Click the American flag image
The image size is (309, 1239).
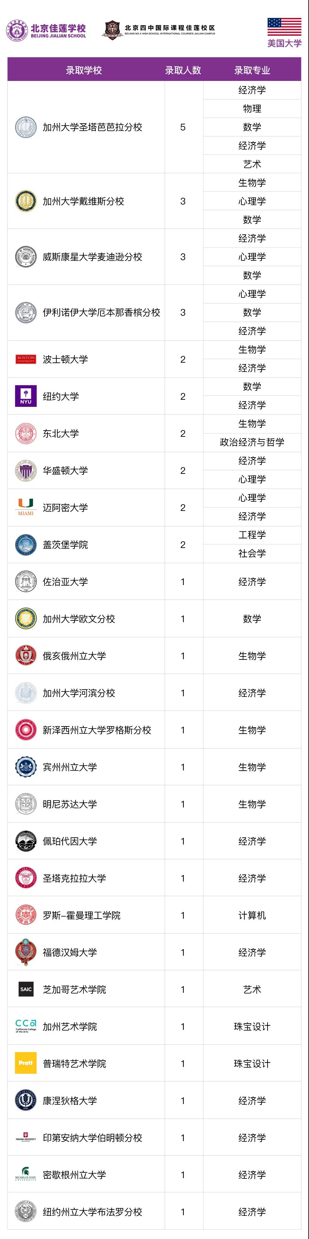284,27
